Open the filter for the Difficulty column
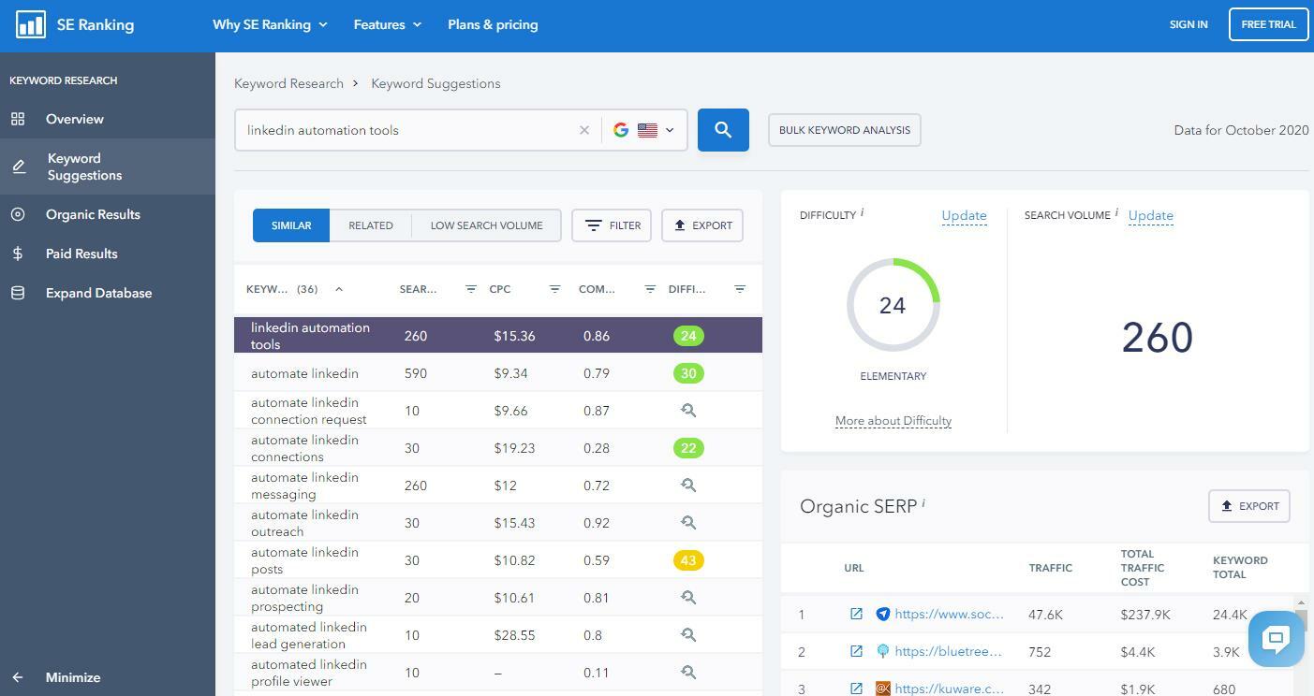This screenshot has width=1314, height=696. click(740, 289)
